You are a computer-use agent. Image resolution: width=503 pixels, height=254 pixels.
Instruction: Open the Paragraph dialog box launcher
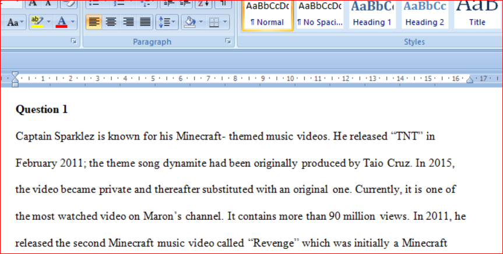click(x=228, y=41)
